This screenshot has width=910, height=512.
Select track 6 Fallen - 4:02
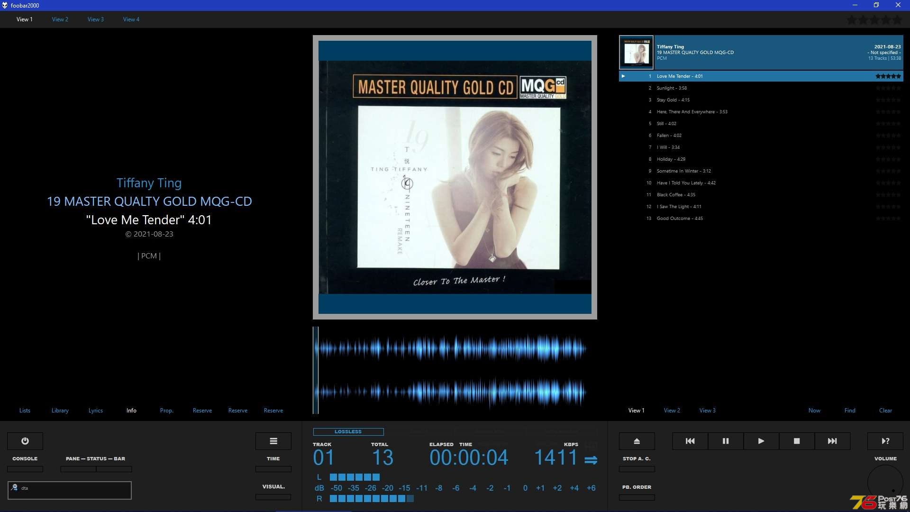coord(761,136)
